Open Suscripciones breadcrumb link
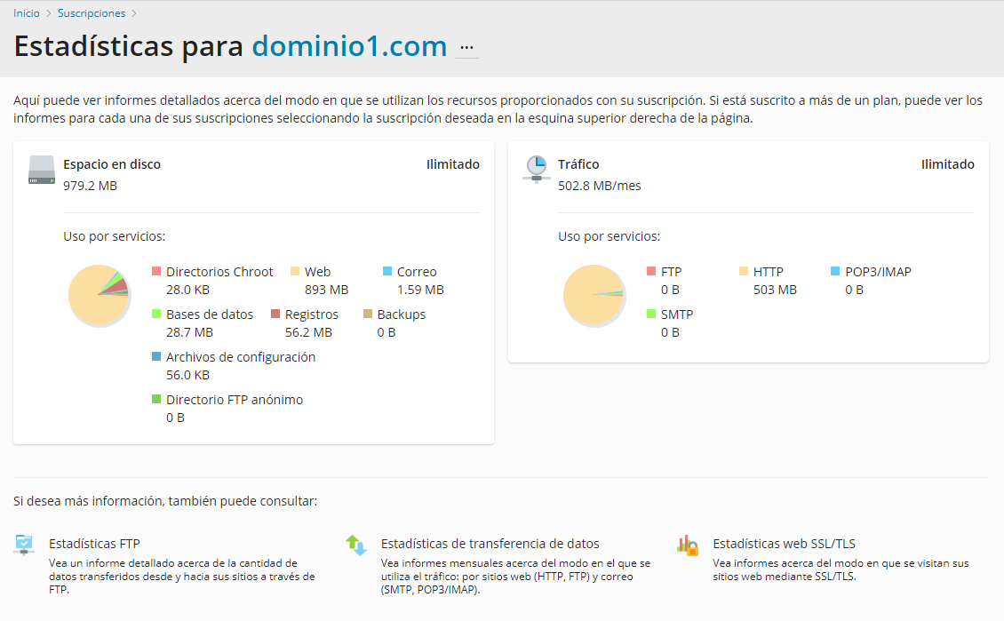Image resolution: width=1004 pixels, height=621 pixels. pyautogui.click(x=92, y=13)
